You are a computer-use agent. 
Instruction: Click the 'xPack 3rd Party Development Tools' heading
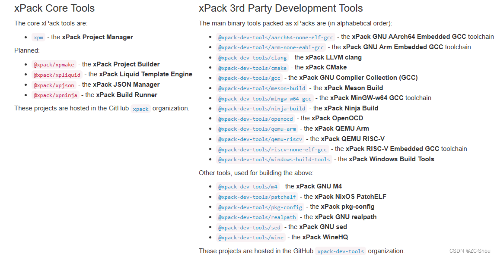click(x=281, y=8)
